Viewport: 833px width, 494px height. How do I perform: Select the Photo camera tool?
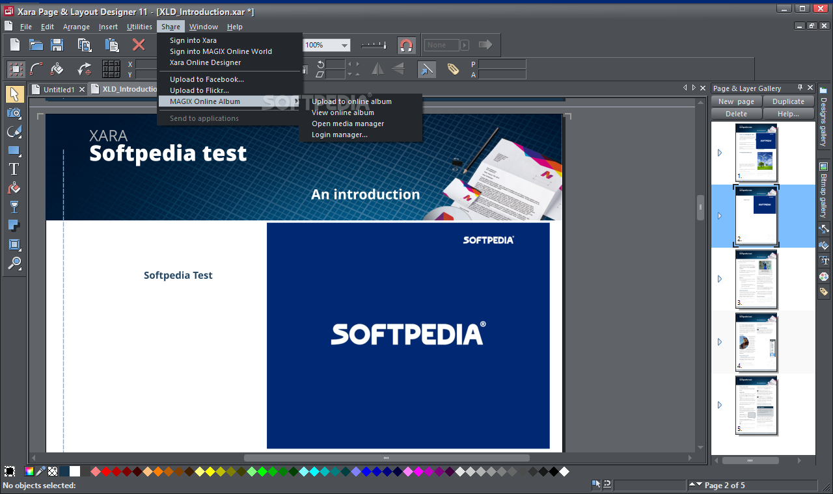14,113
